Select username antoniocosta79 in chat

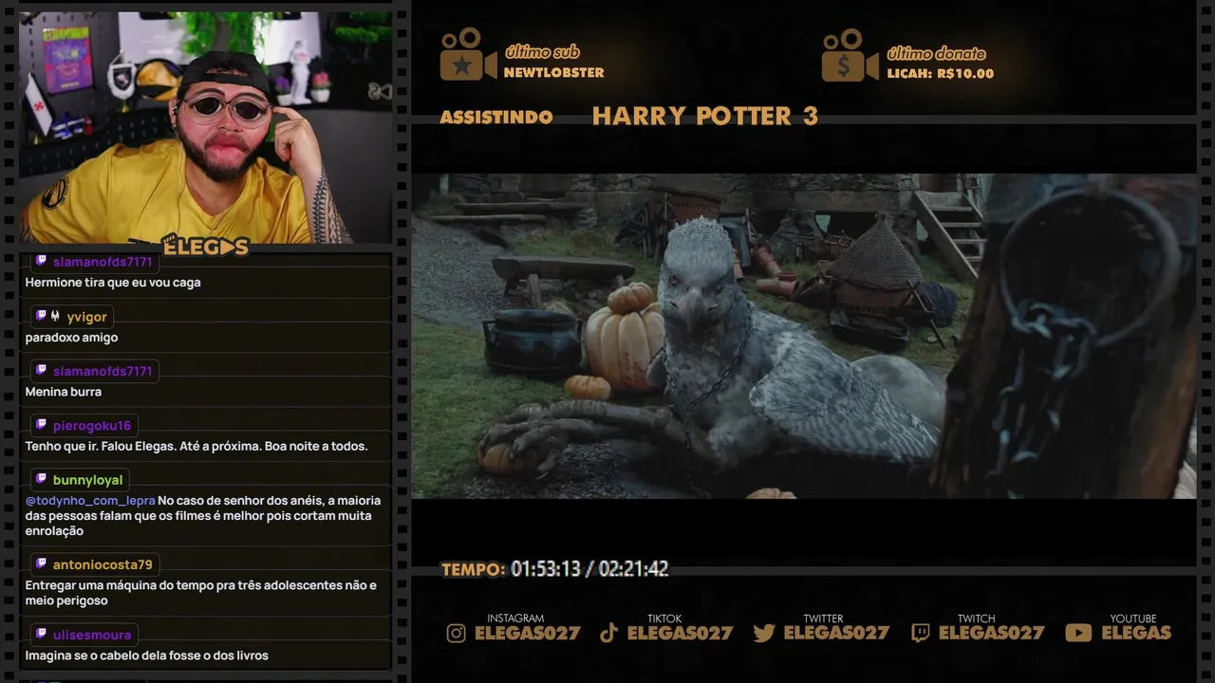(x=103, y=564)
